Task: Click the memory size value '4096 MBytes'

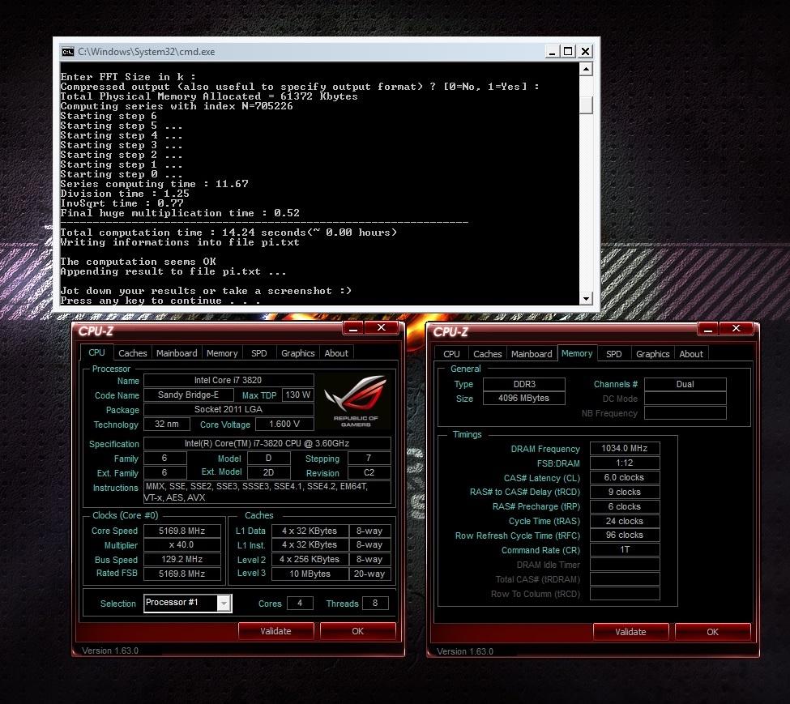Action: tap(524, 399)
